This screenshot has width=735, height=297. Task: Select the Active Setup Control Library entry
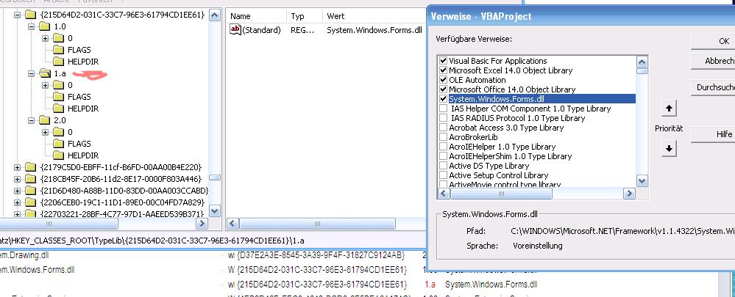pos(498,175)
